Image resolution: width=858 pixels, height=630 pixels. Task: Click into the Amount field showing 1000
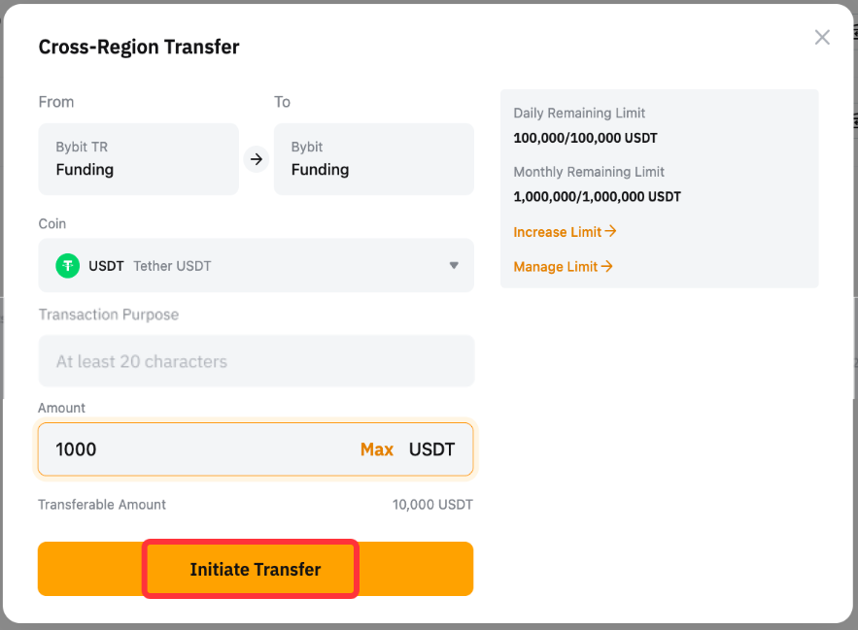[x=194, y=449]
